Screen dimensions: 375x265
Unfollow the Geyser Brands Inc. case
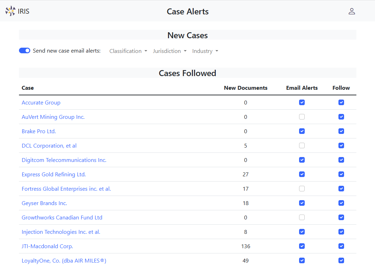pyautogui.click(x=341, y=203)
